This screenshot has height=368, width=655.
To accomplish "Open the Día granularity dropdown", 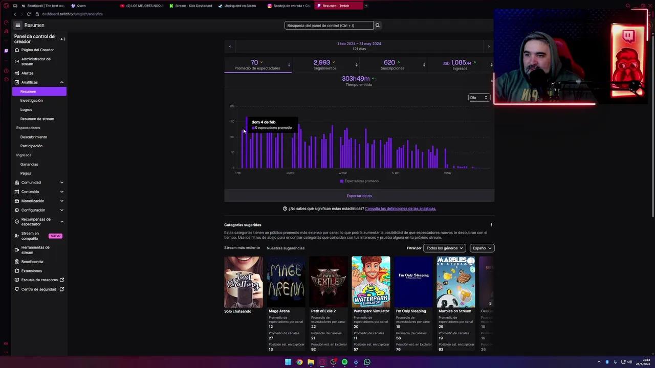I will point(479,97).
